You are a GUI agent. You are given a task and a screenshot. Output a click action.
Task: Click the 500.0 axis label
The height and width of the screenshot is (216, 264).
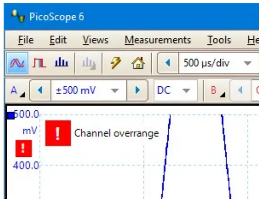point(27,114)
